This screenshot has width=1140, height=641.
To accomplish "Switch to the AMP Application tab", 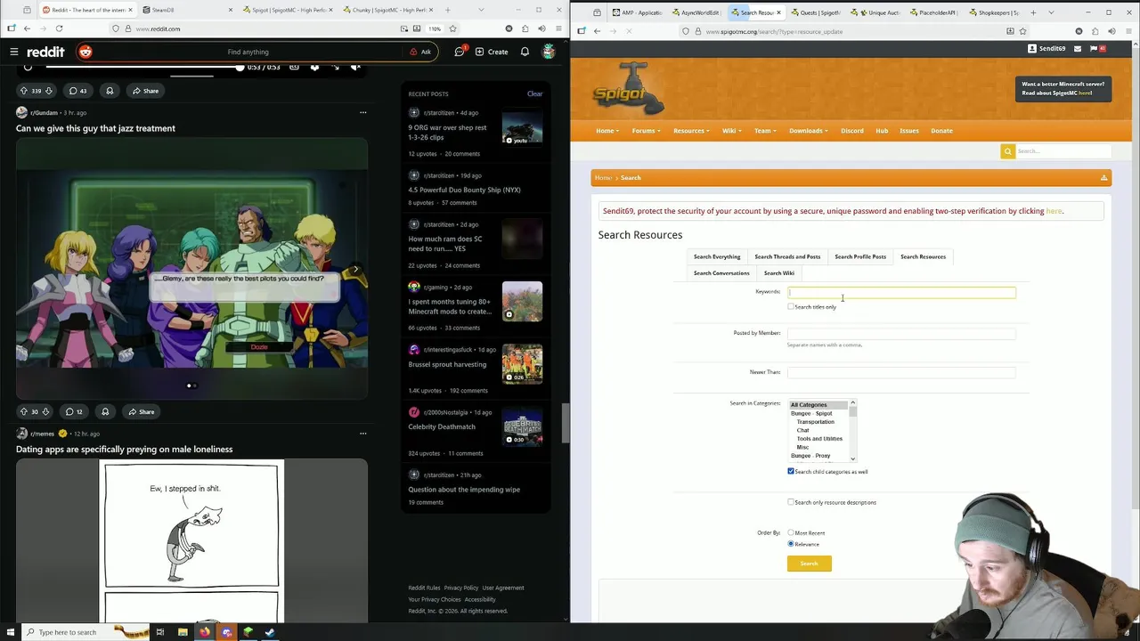I will (637, 12).
